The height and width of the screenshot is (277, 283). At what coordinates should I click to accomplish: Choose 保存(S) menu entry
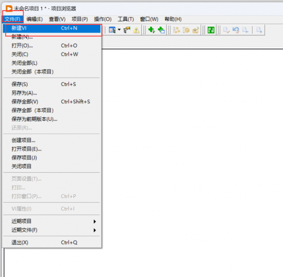tap(52, 84)
